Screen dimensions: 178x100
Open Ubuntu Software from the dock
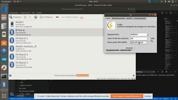4,43
